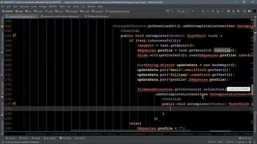The image size is (257, 144).
Task: Open the File menu
Action: (3, 6)
